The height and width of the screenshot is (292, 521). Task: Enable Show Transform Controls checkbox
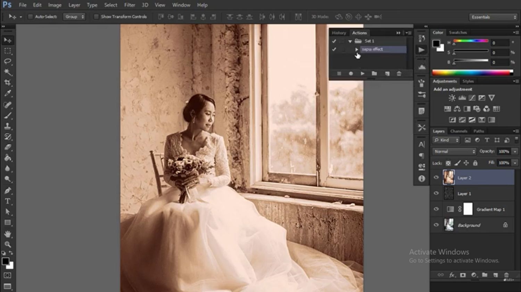tap(96, 17)
